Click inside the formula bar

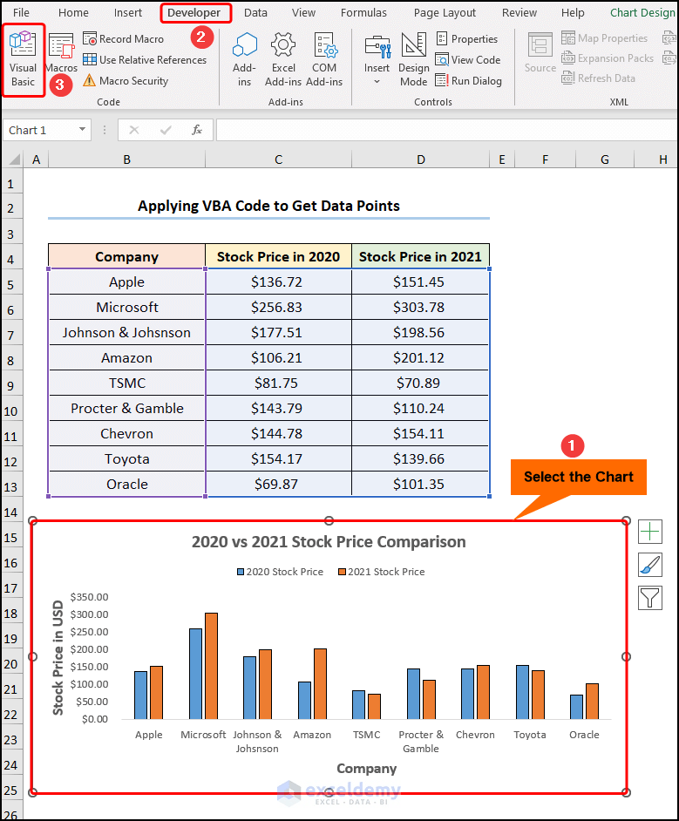[x=446, y=130]
